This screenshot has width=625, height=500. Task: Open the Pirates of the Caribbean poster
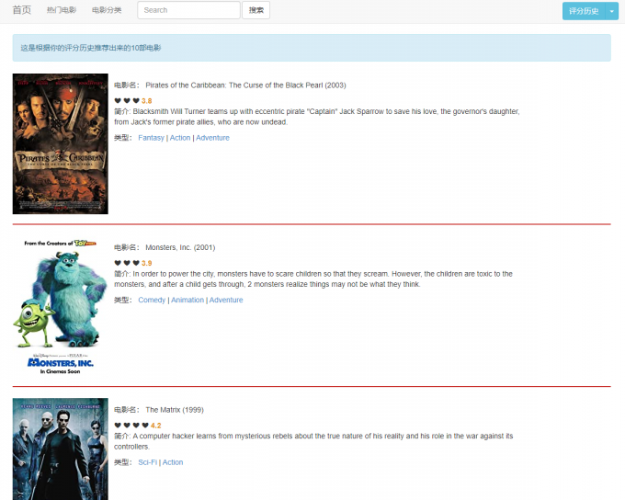[x=60, y=143]
